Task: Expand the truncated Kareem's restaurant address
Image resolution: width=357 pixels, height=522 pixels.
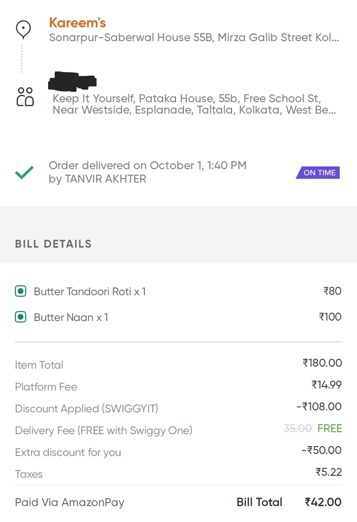Action: click(x=193, y=37)
